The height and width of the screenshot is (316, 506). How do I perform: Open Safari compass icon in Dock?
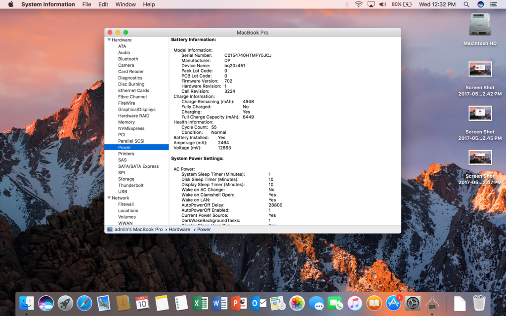click(x=84, y=303)
